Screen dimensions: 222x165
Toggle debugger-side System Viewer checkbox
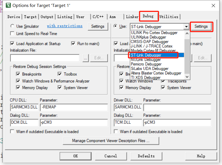(163, 87)
